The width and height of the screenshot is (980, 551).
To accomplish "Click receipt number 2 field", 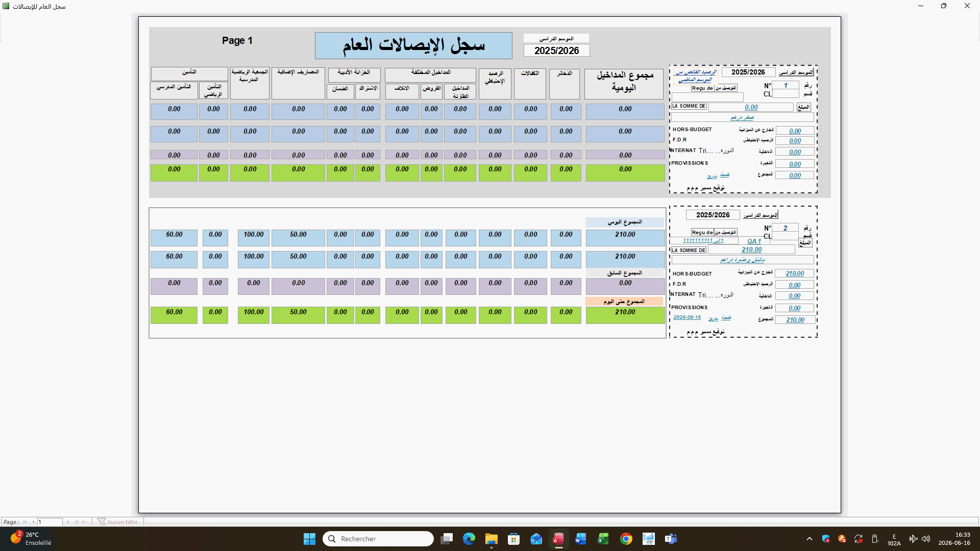I will tap(785, 228).
